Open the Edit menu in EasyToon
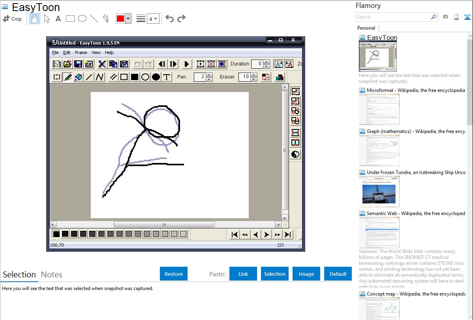The image size is (473, 320). click(67, 52)
